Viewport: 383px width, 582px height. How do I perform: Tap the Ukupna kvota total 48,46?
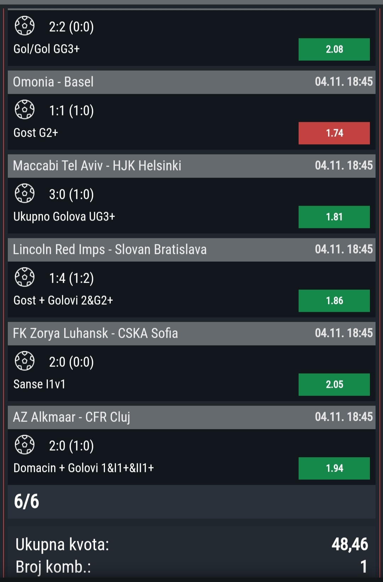[x=350, y=544]
